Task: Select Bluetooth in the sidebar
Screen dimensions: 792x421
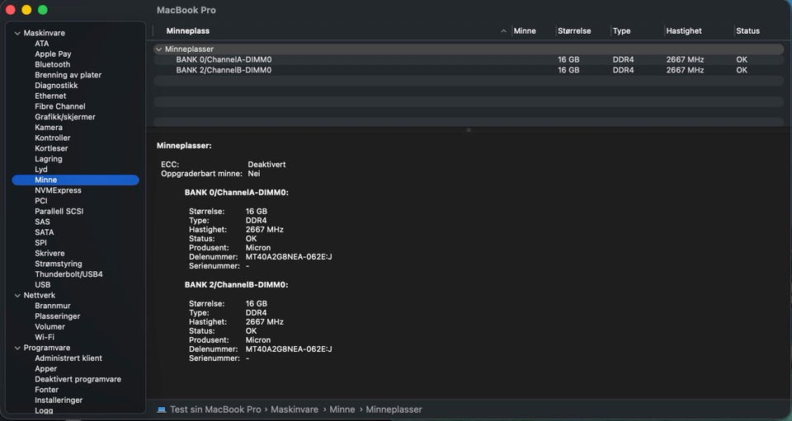Action: coord(53,64)
